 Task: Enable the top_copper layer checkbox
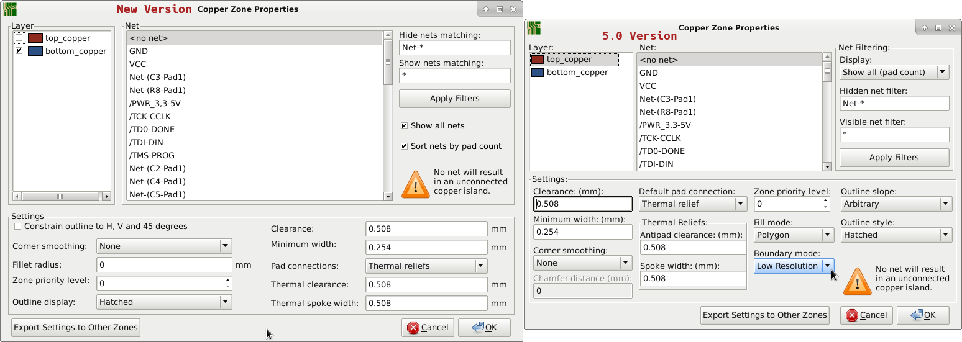[19, 38]
